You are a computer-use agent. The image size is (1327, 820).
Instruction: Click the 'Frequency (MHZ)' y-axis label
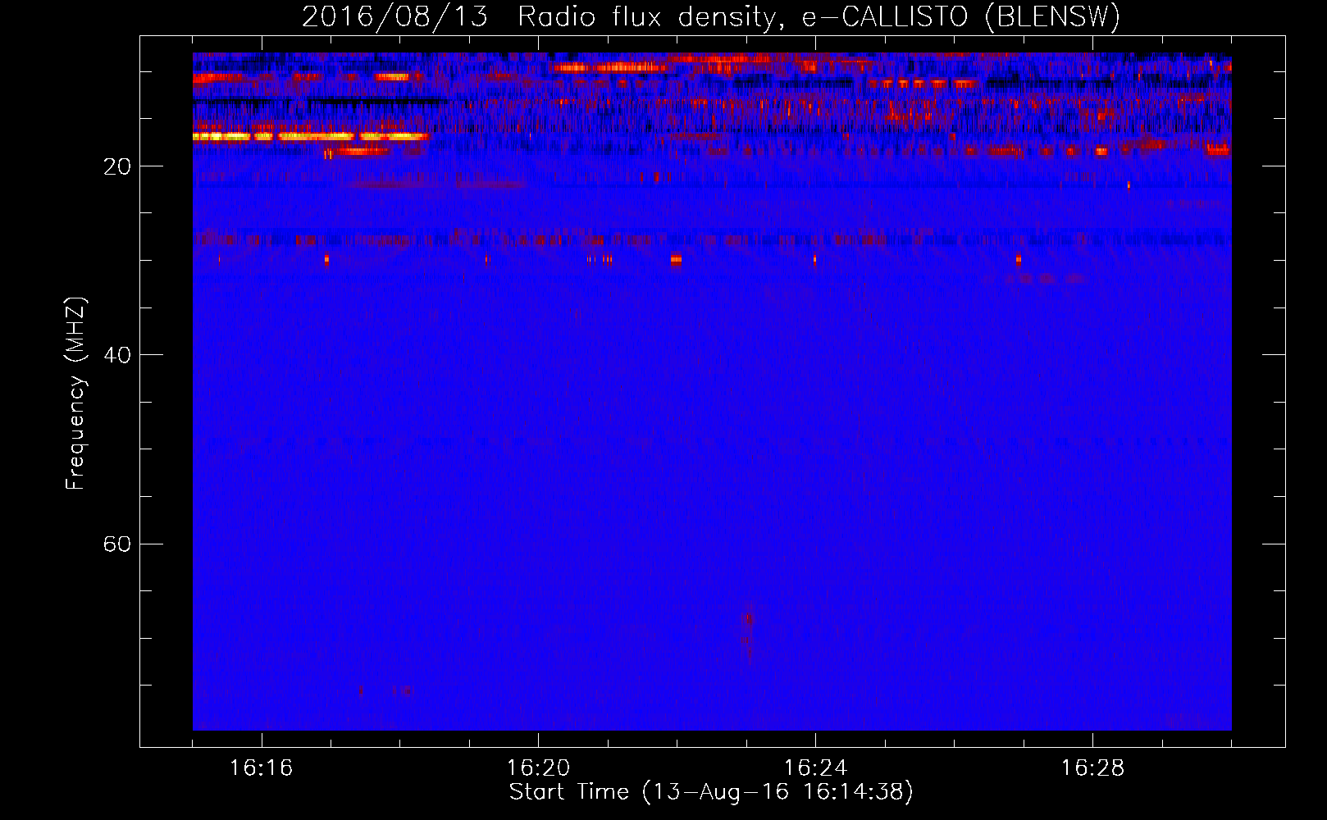pos(75,394)
